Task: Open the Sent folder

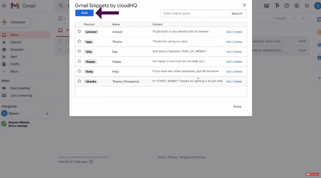Action: [13, 57]
